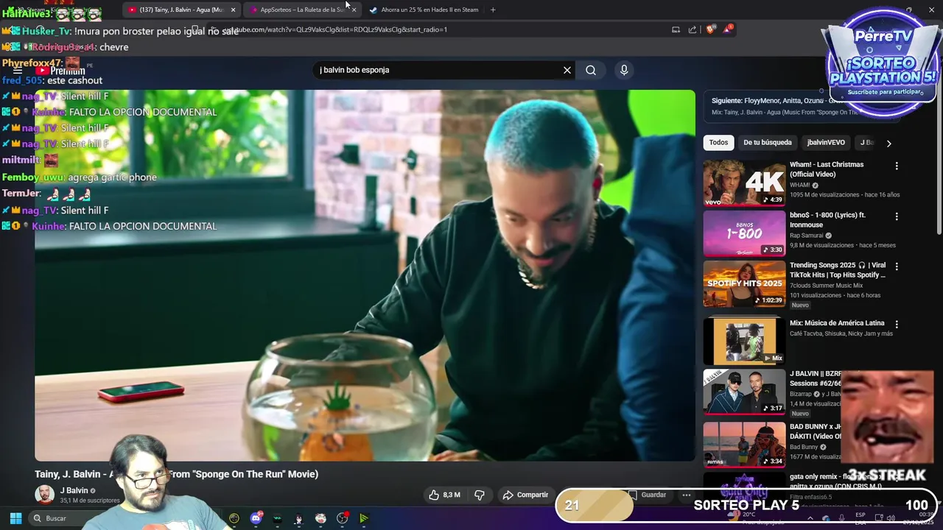Open the Brave shields lion icon
943x530 pixels.
pos(710,29)
